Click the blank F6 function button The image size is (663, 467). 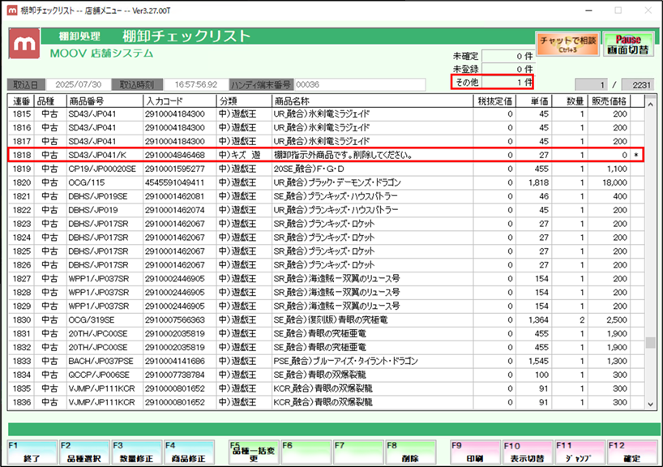(306, 452)
